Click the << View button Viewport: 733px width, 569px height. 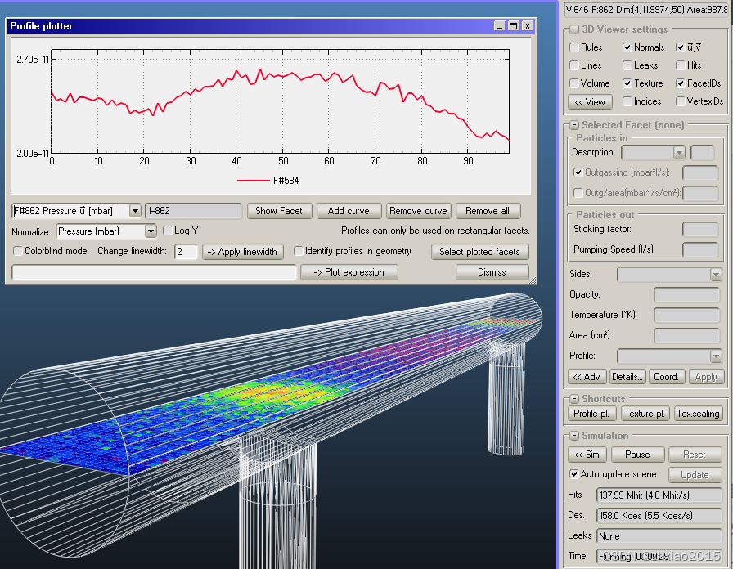point(590,102)
